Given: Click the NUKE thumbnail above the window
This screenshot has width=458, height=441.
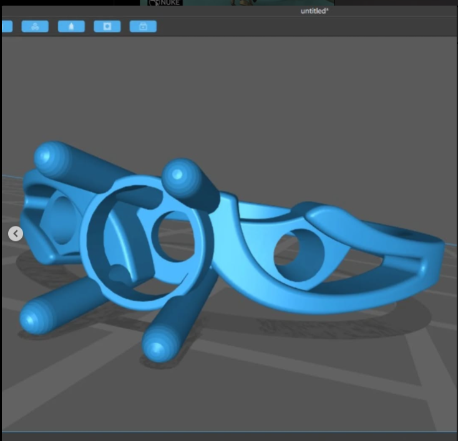Looking at the screenshot, I should [165, 2].
